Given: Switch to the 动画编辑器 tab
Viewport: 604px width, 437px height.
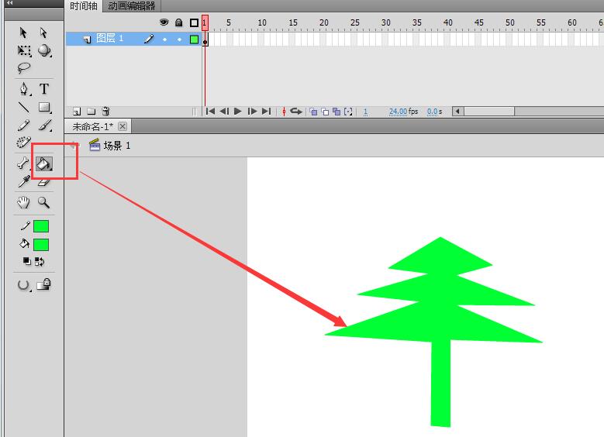Looking at the screenshot, I should [132, 6].
